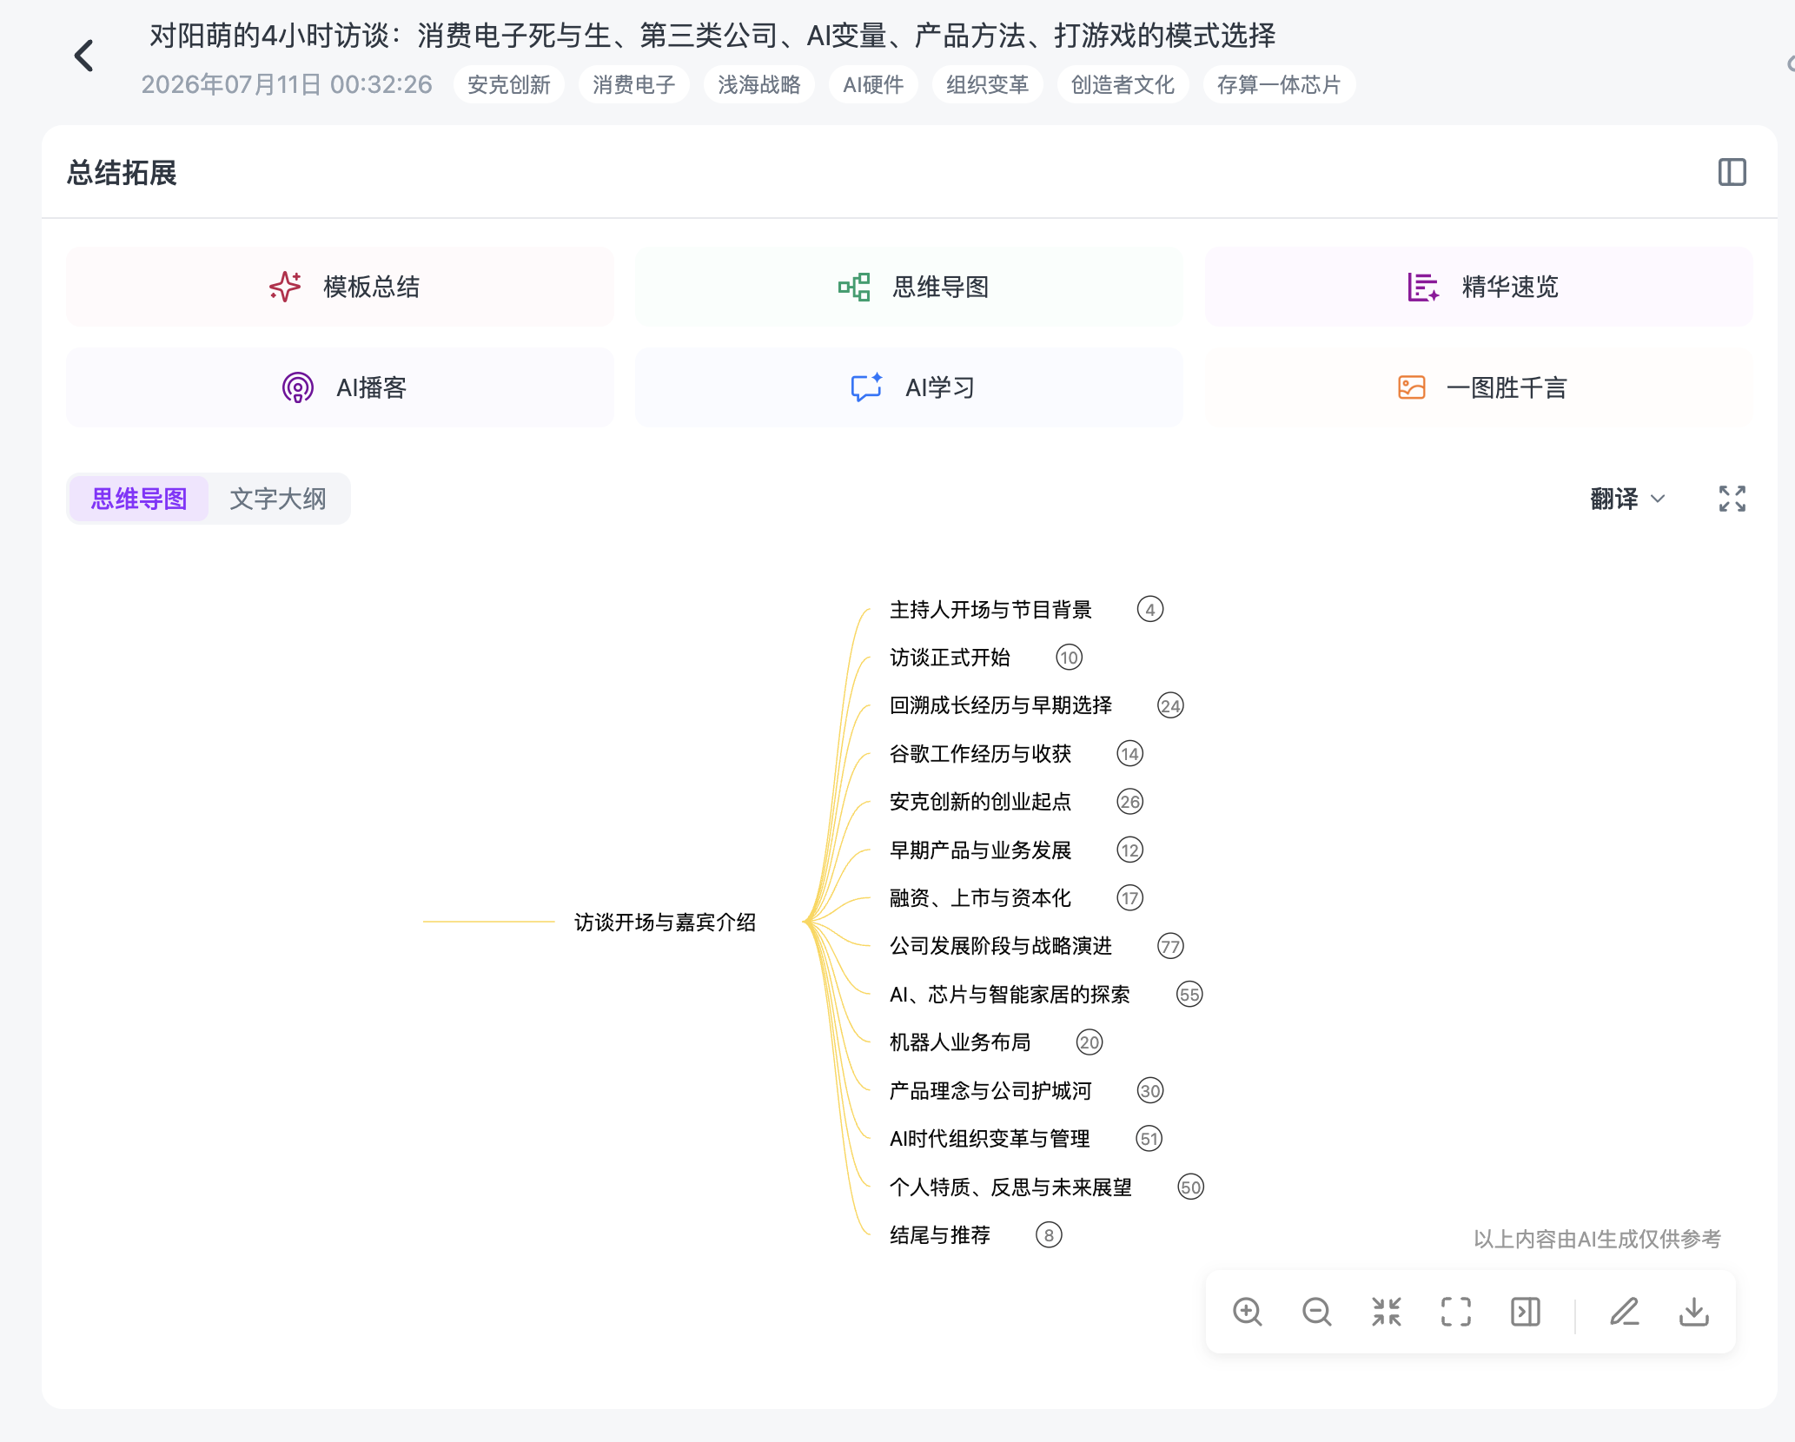
Task: Open 精华速览 highlights card
Action: point(1479,287)
